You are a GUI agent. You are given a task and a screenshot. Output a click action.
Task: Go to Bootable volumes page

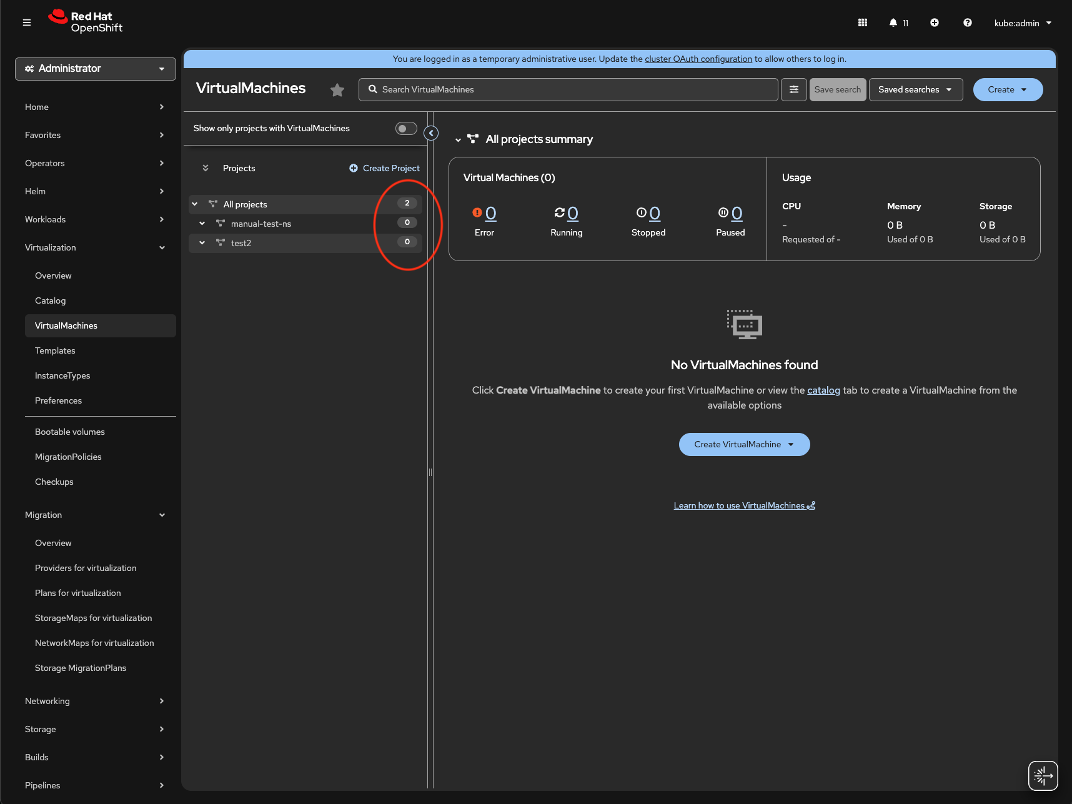point(70,432)
